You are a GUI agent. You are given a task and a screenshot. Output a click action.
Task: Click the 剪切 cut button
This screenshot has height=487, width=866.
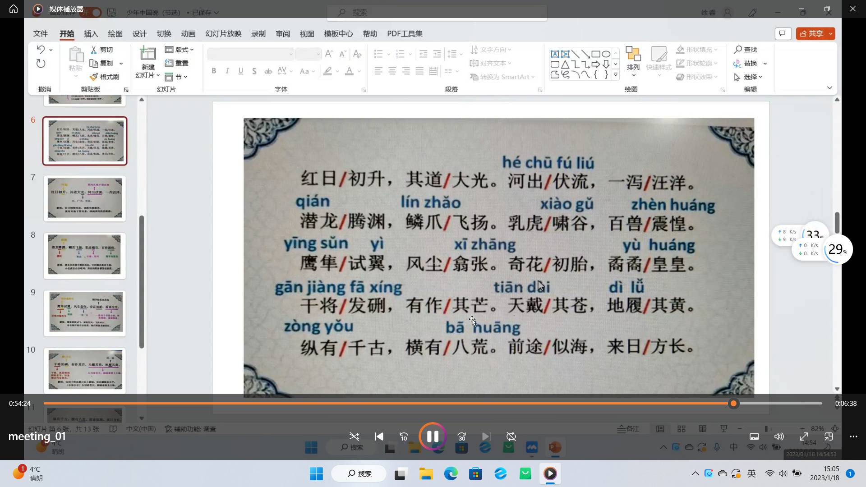click(x=102, y=50)
